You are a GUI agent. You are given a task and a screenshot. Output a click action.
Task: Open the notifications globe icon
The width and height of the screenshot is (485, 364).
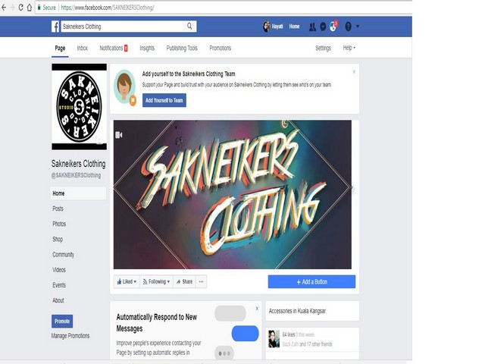point(333,27)
